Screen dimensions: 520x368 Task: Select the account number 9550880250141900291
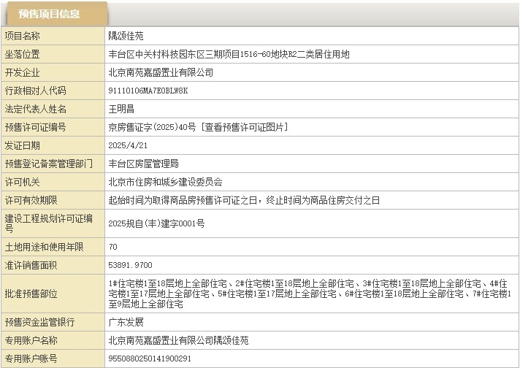click(x=150, y=359)
